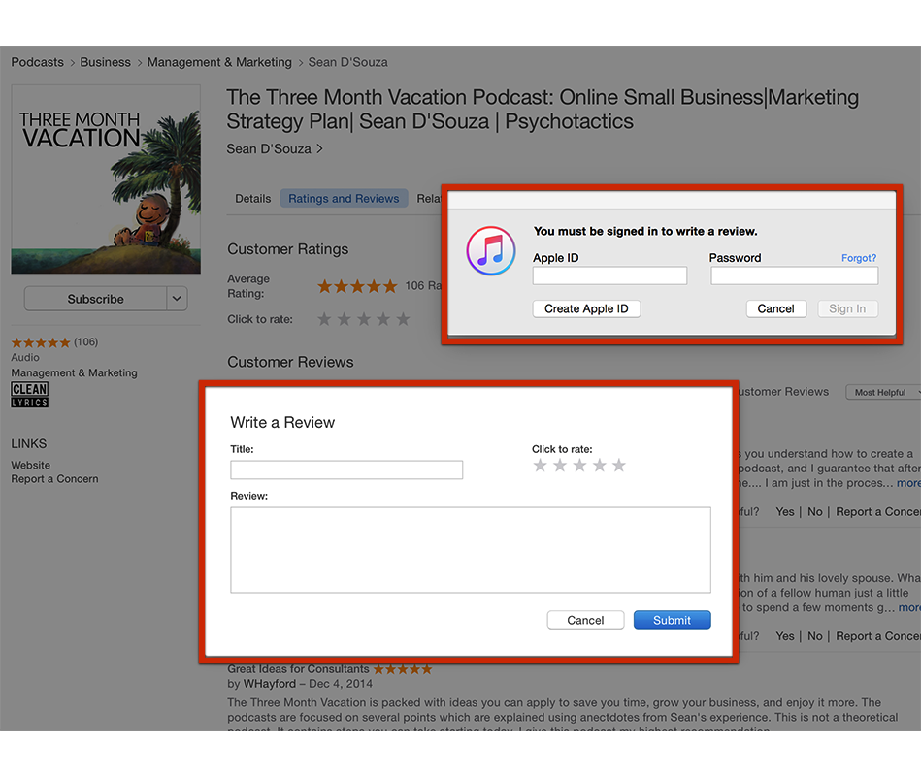Screen dimensions: 921x776
Task: Click the review Title field
Action: (346, 469)
